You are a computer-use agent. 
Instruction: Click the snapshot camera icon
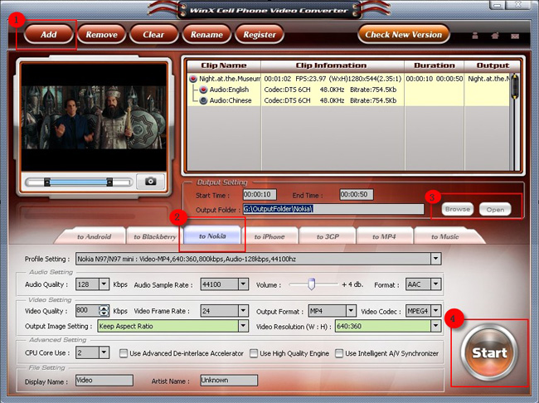pyautogui.click(x=150, y=181)
